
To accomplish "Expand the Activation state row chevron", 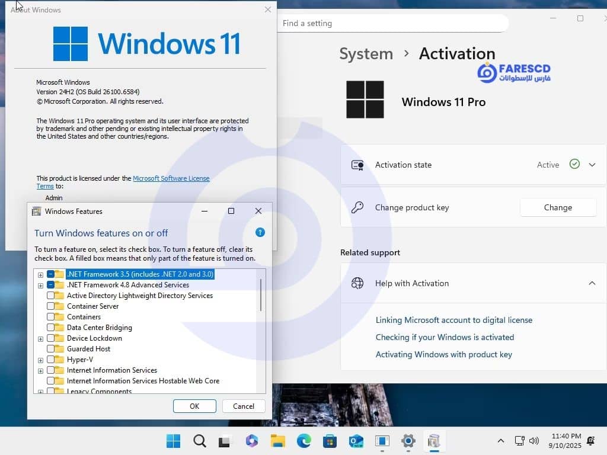I will pos(592,165).
